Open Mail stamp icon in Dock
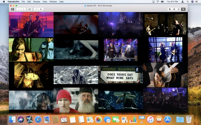Image resolution: width=201 pixels, height=125 pixels. click(x=47, y=119)
